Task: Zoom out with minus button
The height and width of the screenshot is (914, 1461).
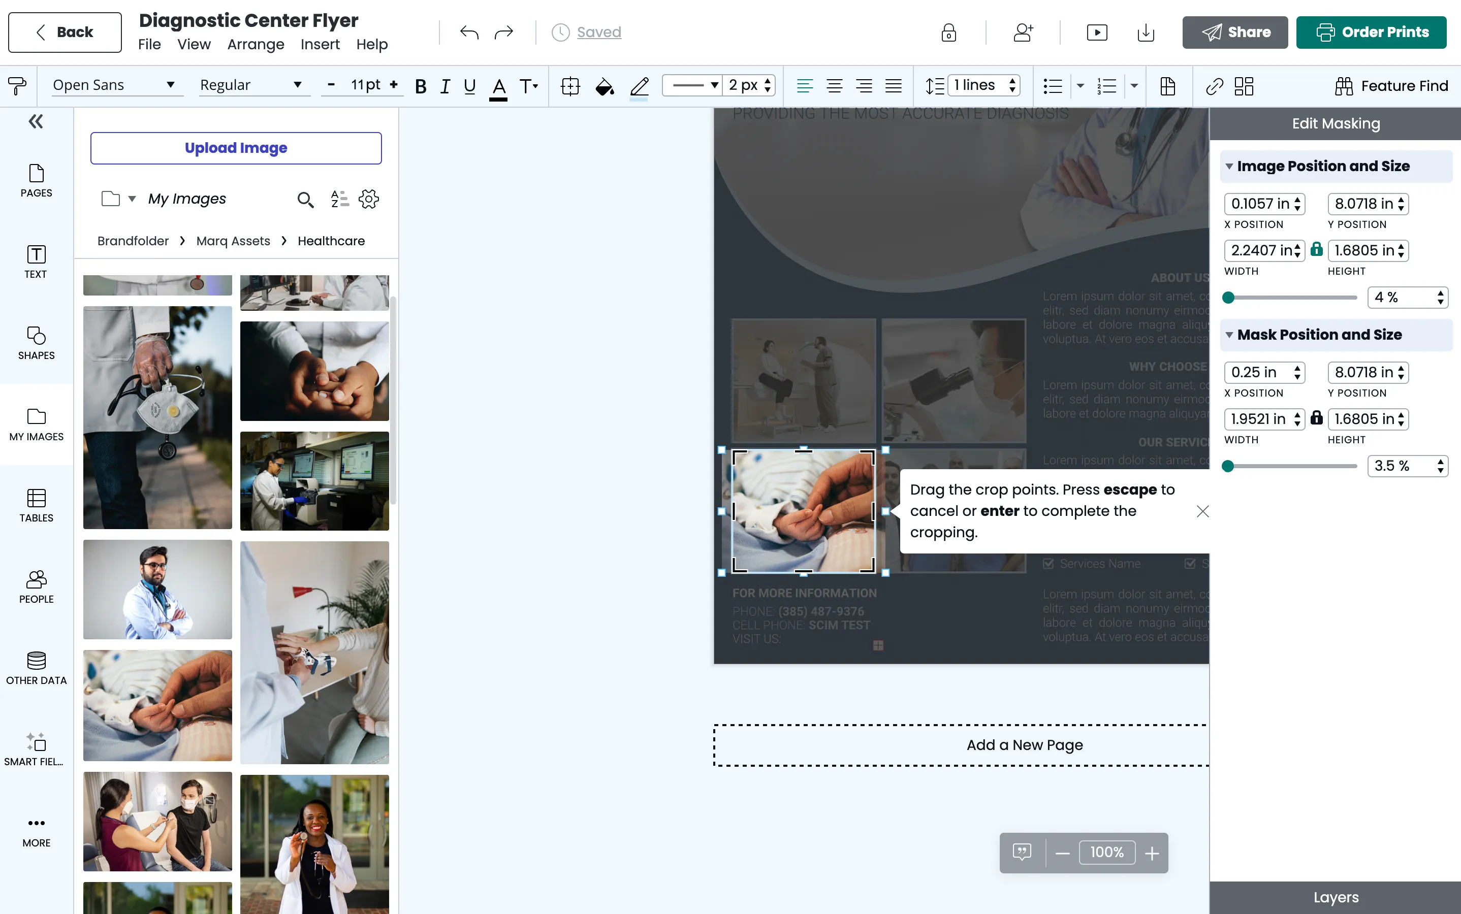Action: (x=1063, y=853)
